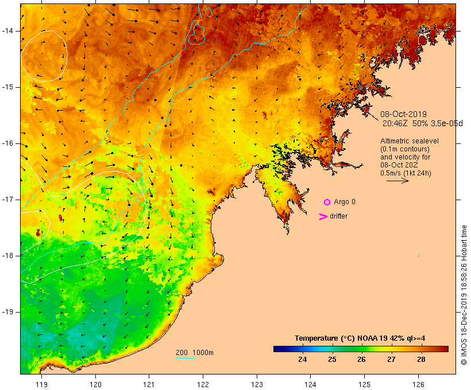Click the latitude axis label -14
Image resolution: width=471 pixels, height=390 pixels.
coord(7,31)
